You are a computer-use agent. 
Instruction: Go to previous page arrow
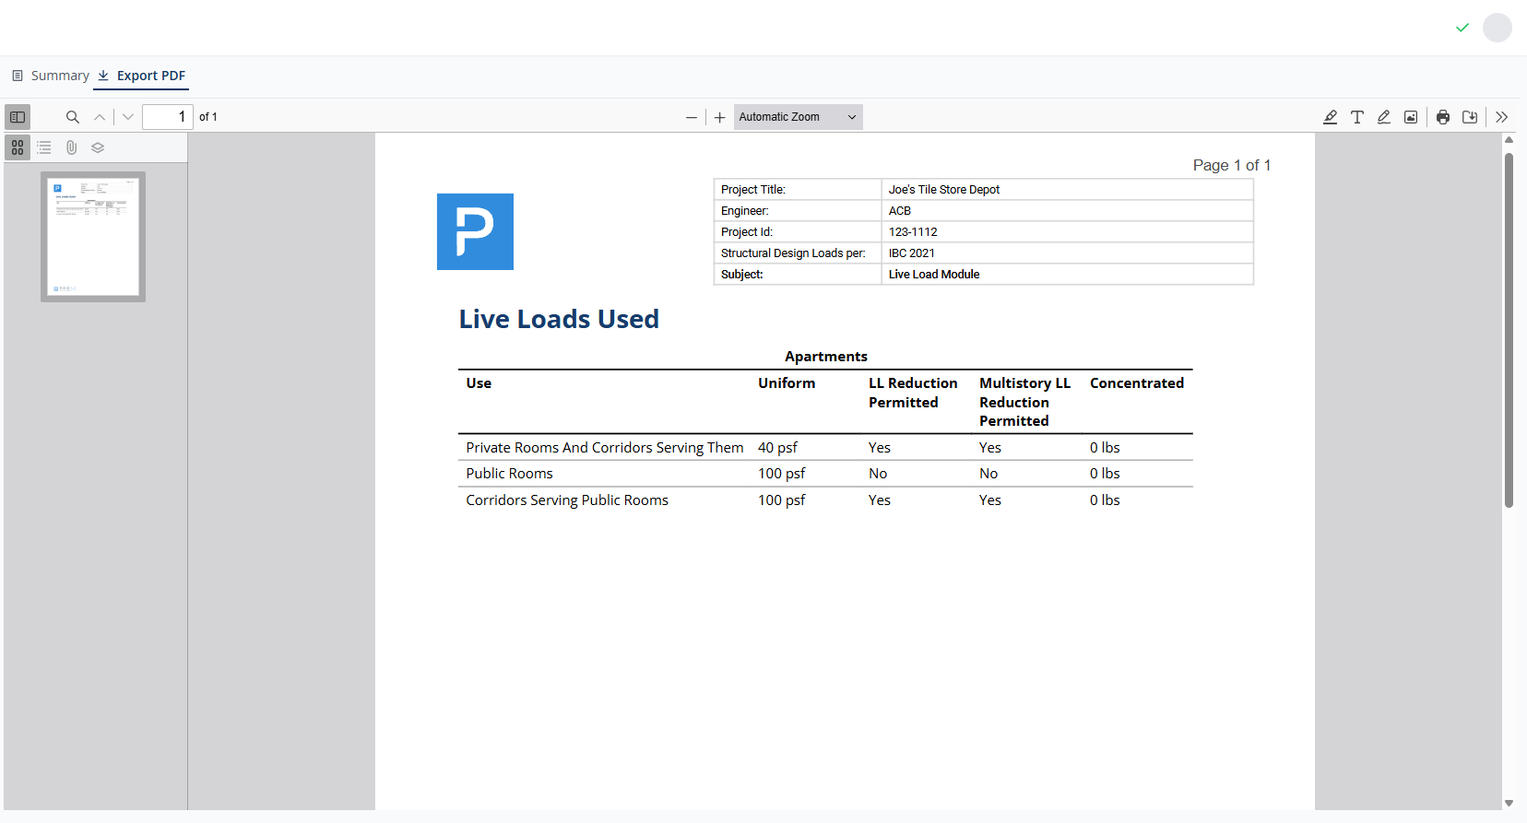coord(100,117)
